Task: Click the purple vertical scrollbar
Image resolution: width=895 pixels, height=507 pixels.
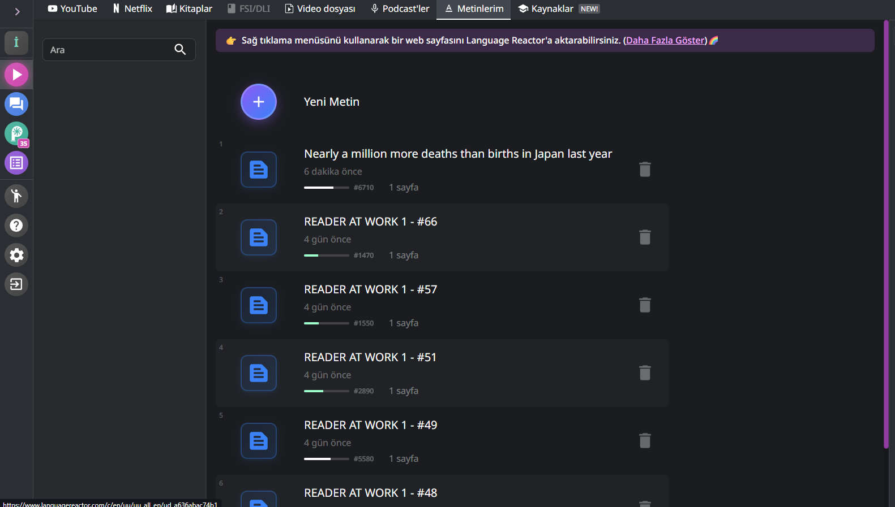Action: [886, 235]
